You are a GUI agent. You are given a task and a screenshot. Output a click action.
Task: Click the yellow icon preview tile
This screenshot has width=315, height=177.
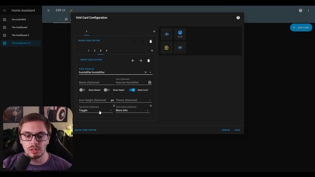tap(166, 48)
